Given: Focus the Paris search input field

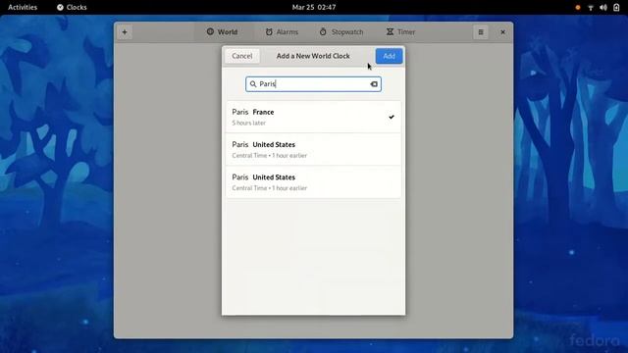Looking at the screenshot, I should pos(313,84).
